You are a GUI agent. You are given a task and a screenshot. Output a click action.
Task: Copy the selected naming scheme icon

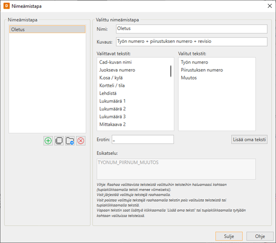click(59, 140)
